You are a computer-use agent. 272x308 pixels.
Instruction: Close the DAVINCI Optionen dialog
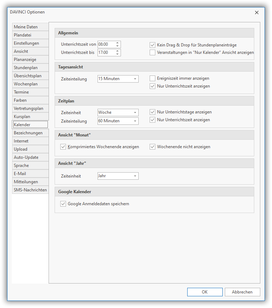point(257,12)
